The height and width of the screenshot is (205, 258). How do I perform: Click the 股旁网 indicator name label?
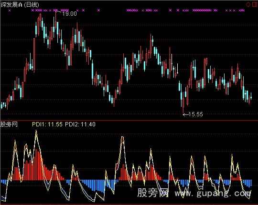(9, 124)
